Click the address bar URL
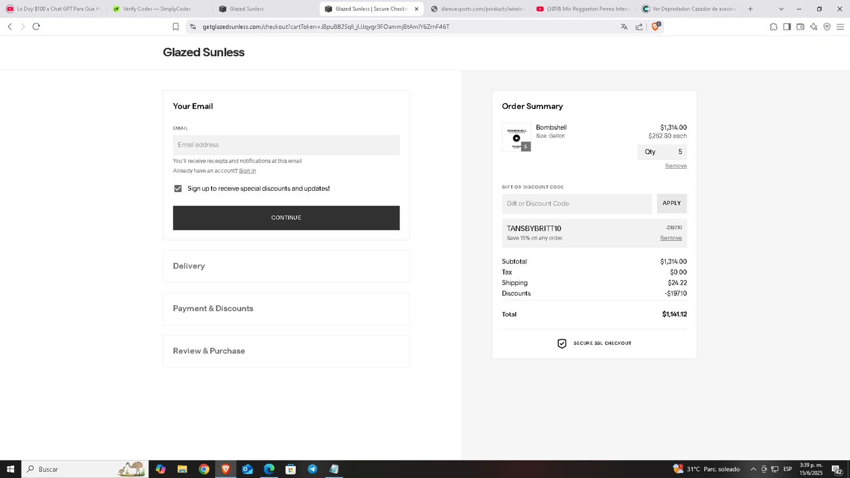 coord(326,27)
